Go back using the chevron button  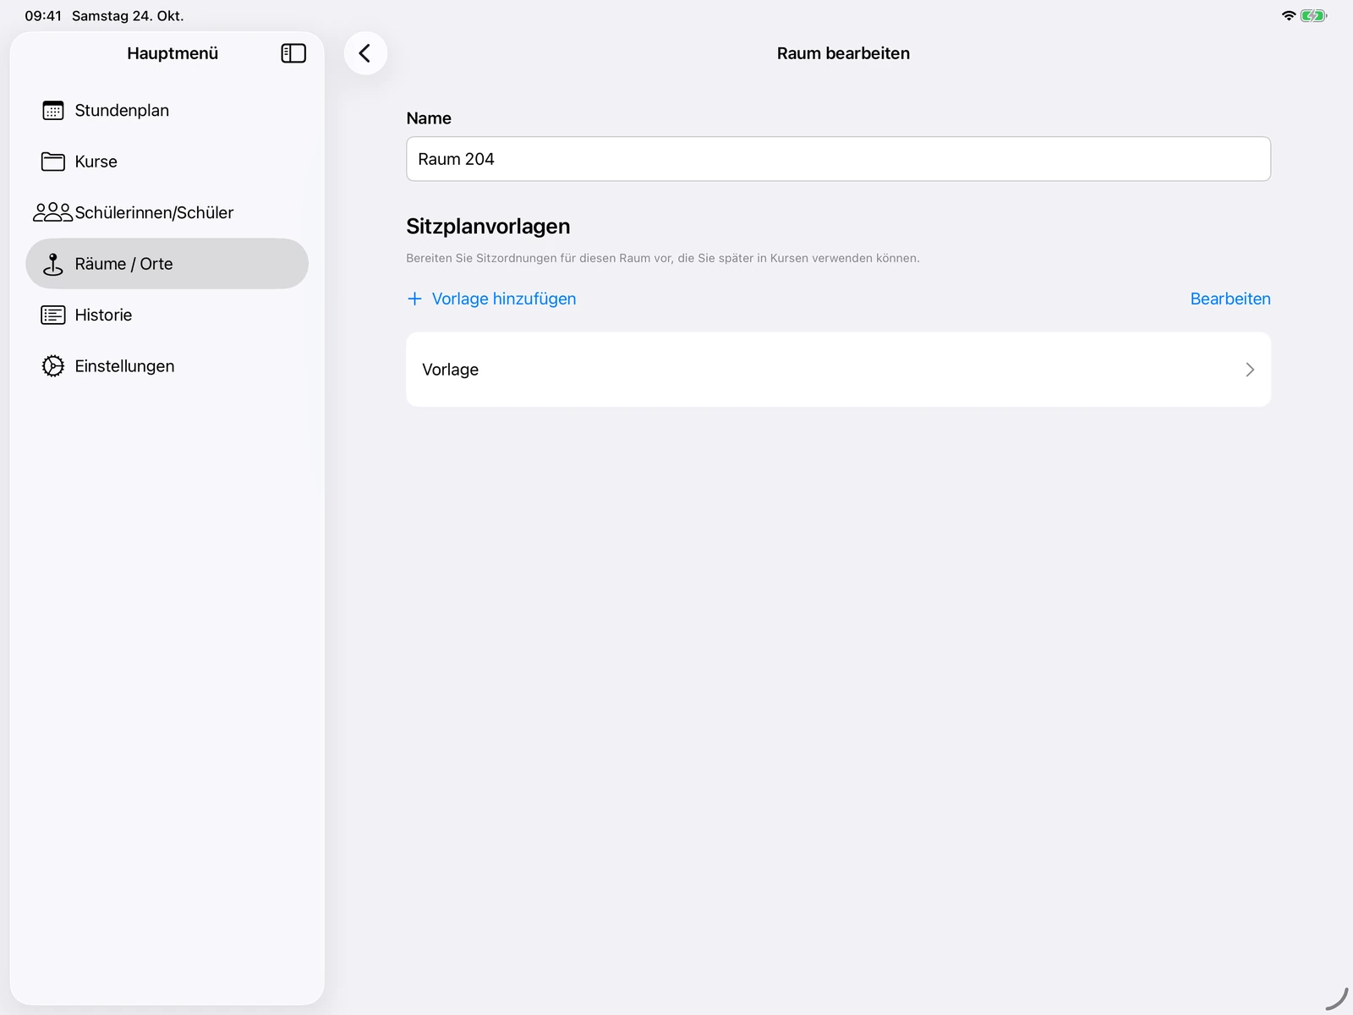pyautogui.click(x=365, y=53)
